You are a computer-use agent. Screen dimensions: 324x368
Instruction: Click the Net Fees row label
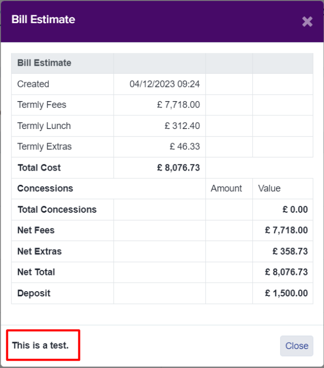point(36,230)
